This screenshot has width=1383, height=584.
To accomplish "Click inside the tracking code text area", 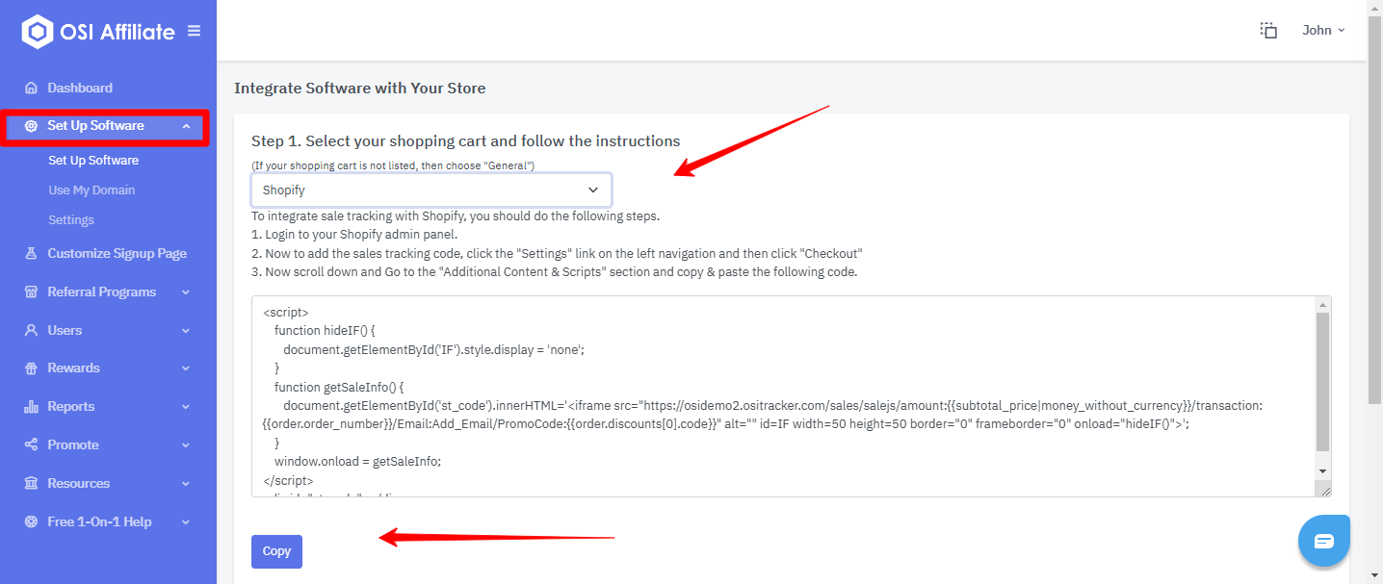I will 784,396.
